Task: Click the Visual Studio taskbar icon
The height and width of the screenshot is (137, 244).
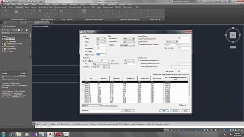Action: (35, 134)
